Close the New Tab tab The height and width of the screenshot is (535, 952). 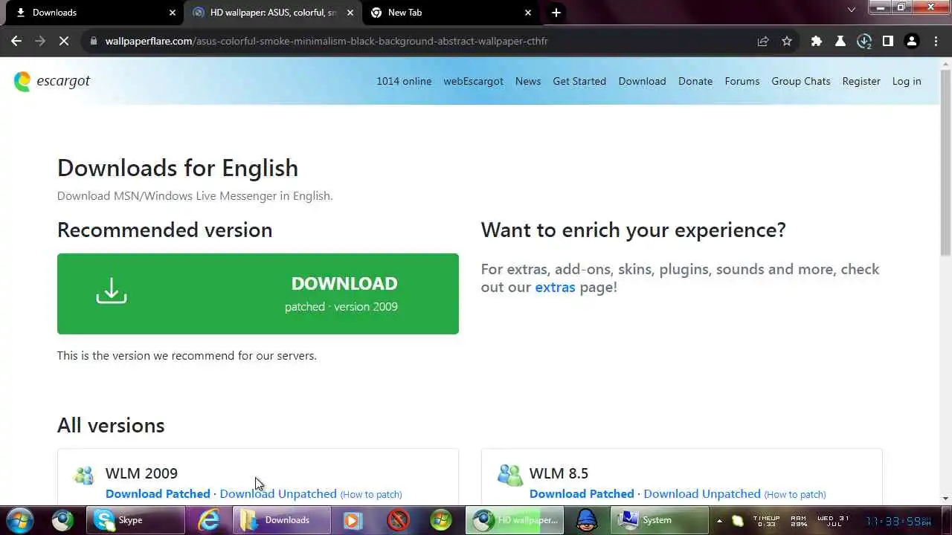pyautogui.click(x=528, y=13)
